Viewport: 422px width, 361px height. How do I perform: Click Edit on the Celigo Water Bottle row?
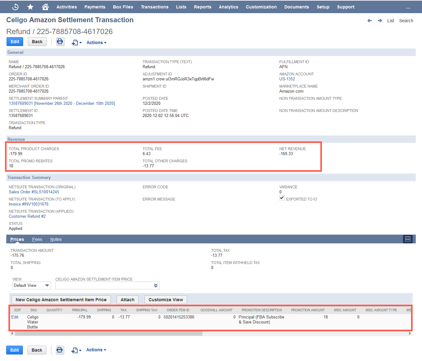click(15, 317)
